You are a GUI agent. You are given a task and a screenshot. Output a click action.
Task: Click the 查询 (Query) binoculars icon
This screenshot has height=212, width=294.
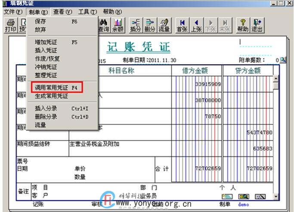click(x=103, y=25)
